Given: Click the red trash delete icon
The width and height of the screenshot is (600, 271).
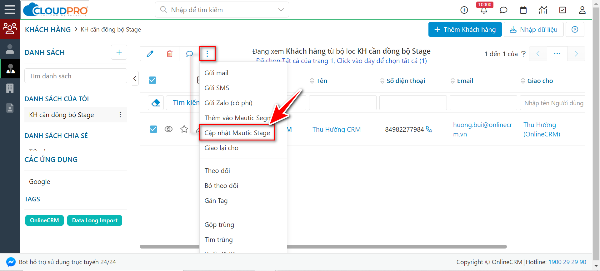Looking at the screenshot, I should tap(170, 54).
